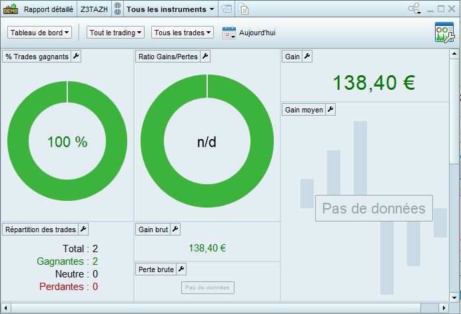Click the horizontal scrollbar left arrow

(6, 308)
